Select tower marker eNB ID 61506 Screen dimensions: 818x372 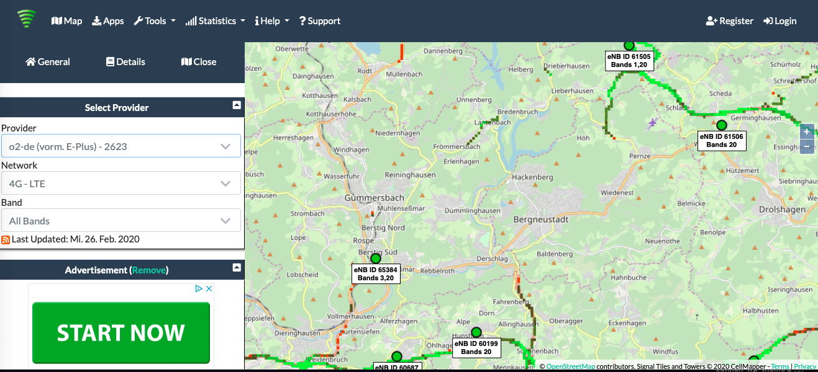point(722,125)
